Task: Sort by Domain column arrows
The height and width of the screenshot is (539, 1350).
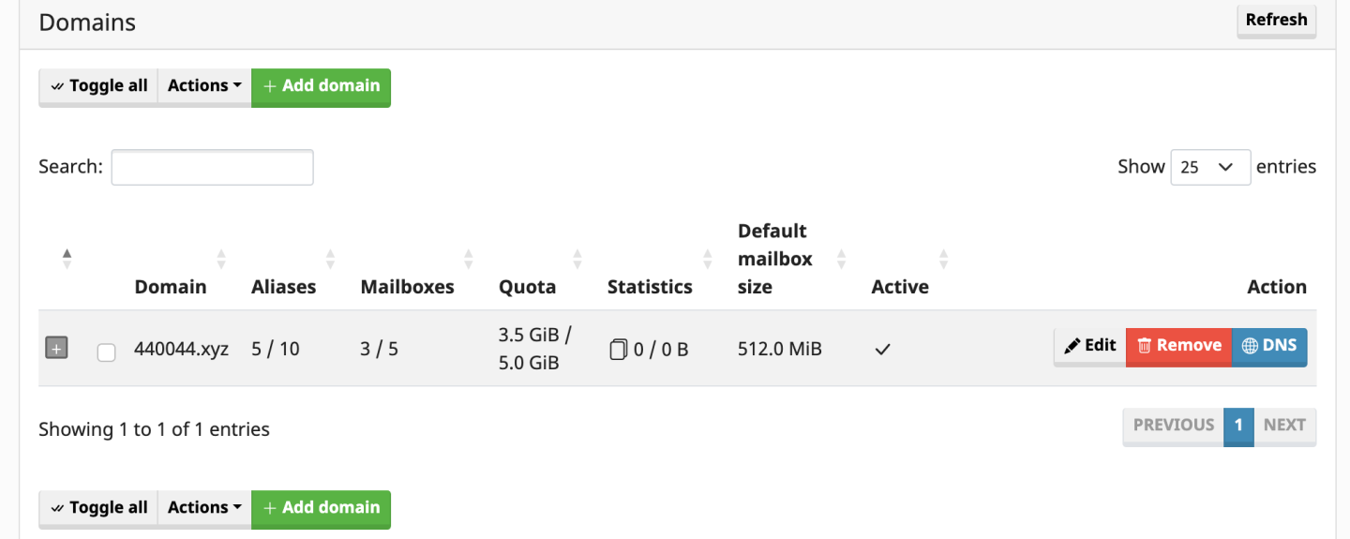Action: click(221, 259)
